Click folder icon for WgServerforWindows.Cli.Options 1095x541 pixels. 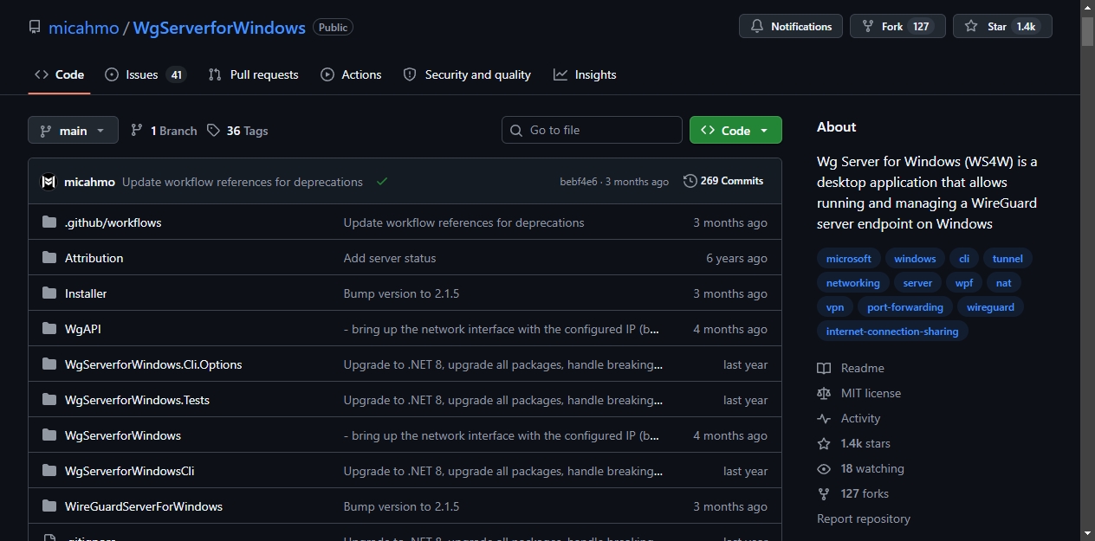49,364
